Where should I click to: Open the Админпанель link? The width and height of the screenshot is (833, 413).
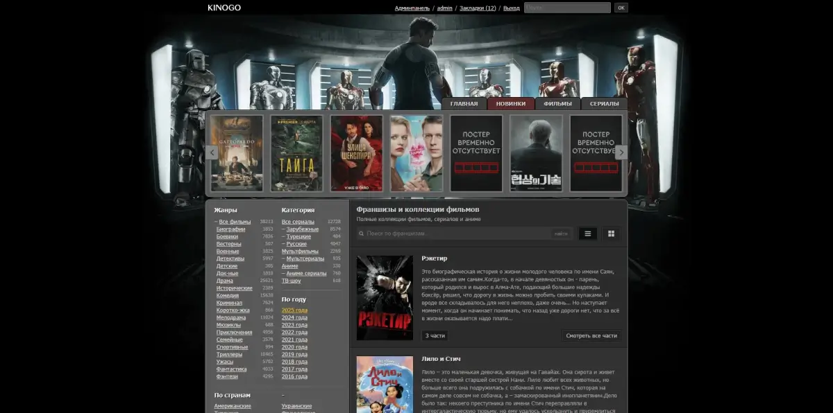(412, 8)
